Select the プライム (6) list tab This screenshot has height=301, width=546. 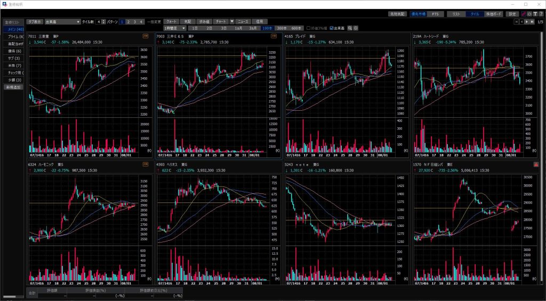[x=14, y=36]
